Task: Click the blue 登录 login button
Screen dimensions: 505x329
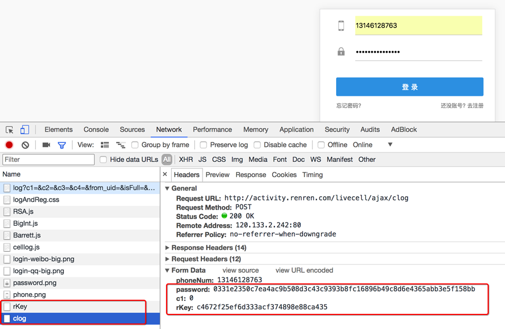Action: (410, 87)
